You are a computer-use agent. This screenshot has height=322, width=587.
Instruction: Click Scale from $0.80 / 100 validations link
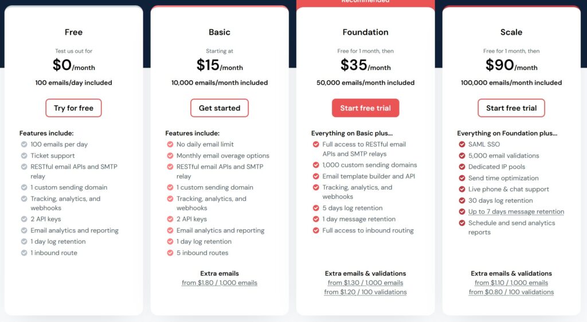pyautogui.click(x=511, y=292)
